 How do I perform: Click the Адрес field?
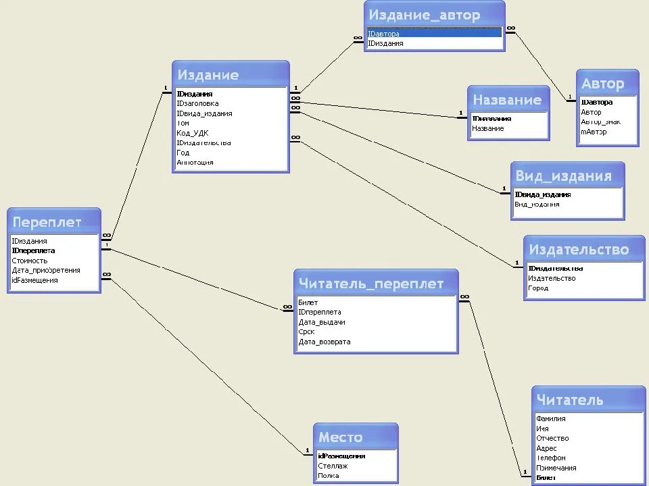[589, 448]
